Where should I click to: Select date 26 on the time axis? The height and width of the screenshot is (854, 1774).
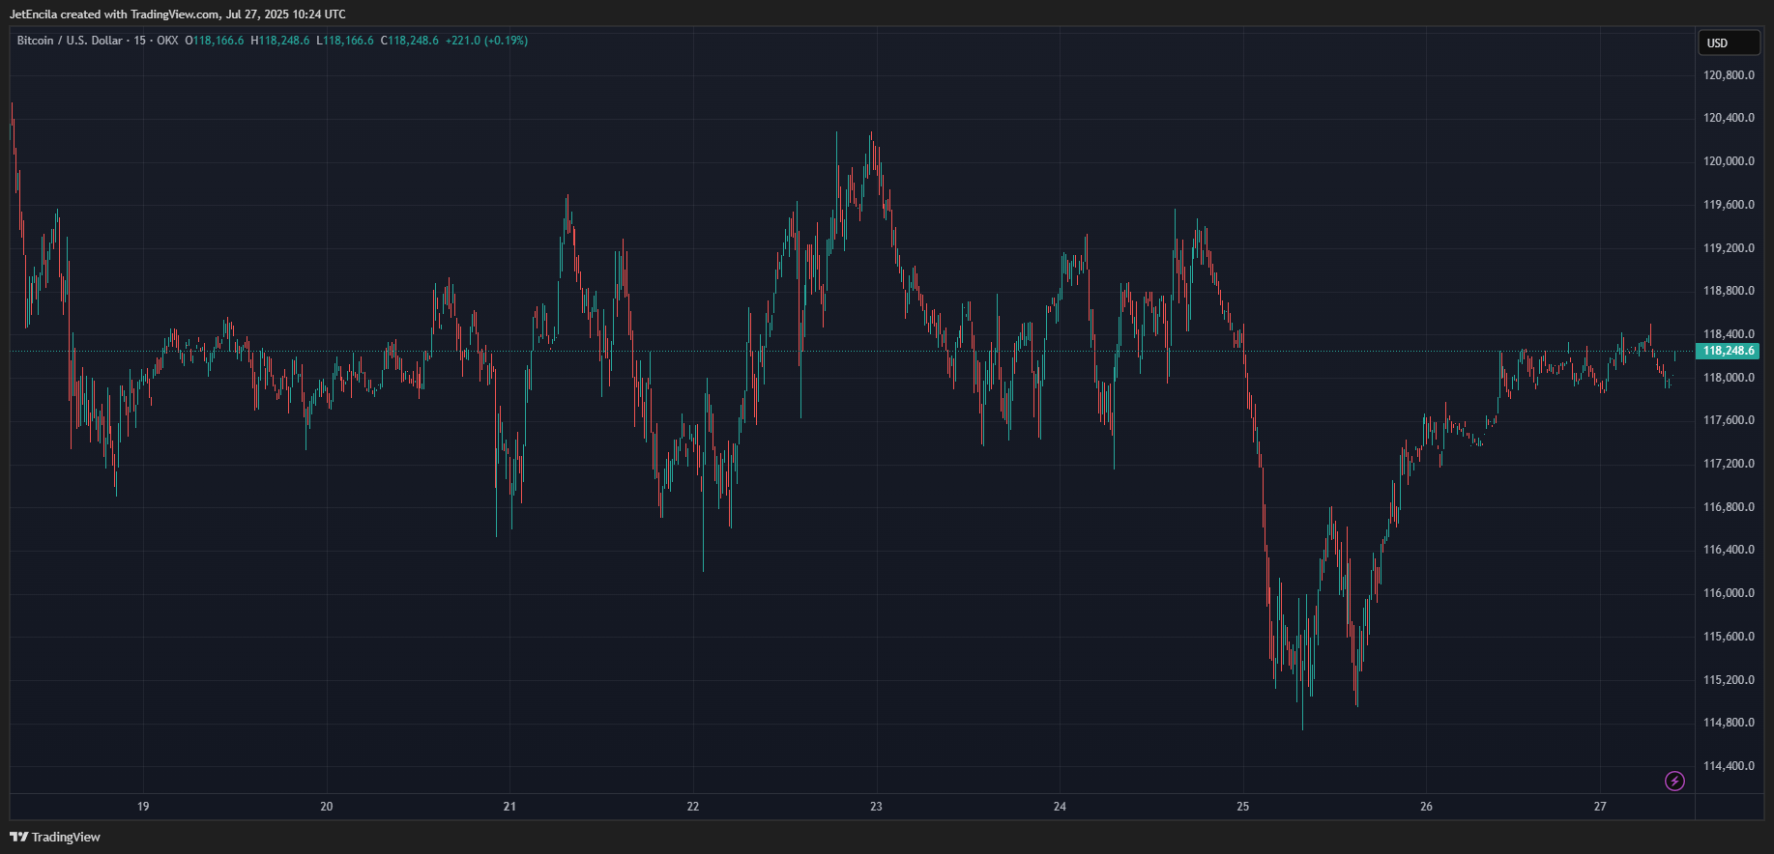pos(1426,807)
